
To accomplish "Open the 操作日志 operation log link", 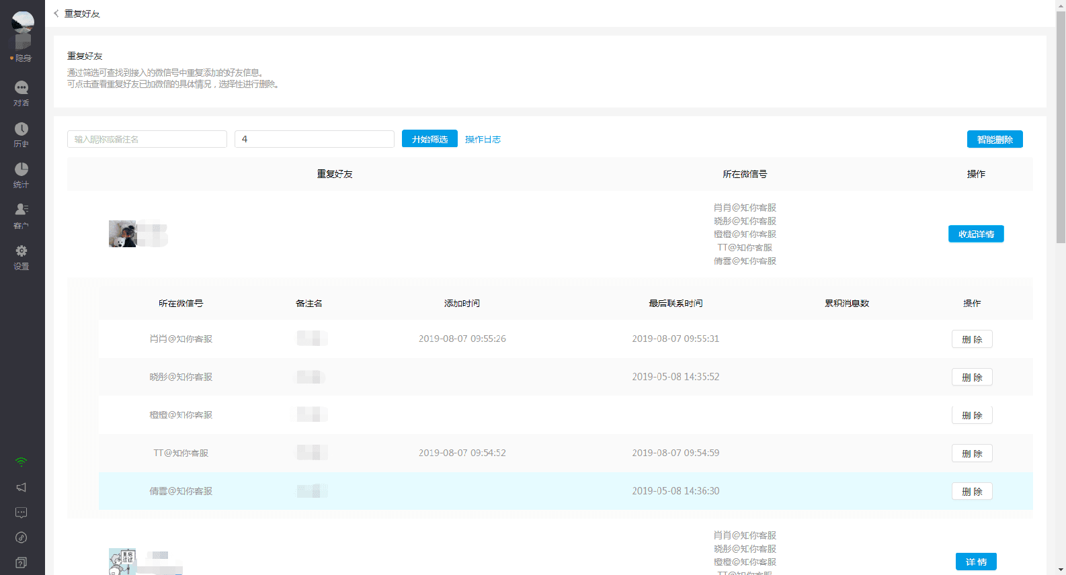I will tap(483, 139).
